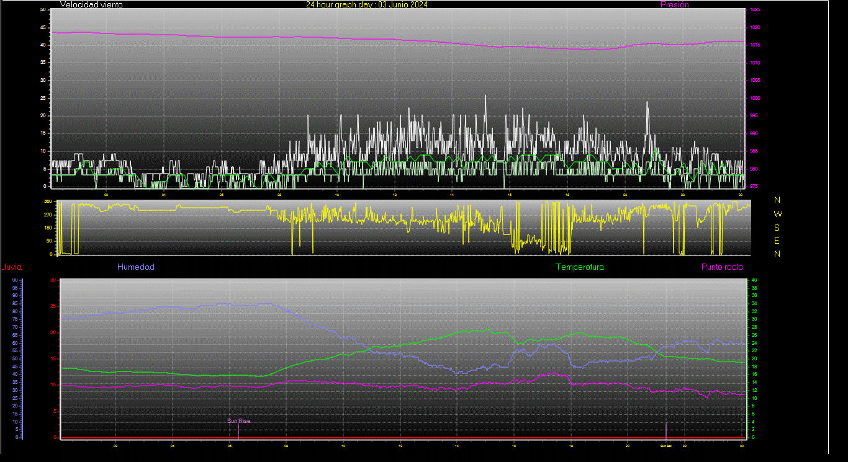848x462 pixels.
Task: Click the 'S' compass direction letter
Action: click(x=778, y=228)
